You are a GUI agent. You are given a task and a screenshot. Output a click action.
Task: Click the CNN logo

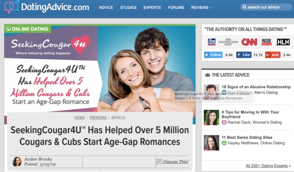pos(249,42)
